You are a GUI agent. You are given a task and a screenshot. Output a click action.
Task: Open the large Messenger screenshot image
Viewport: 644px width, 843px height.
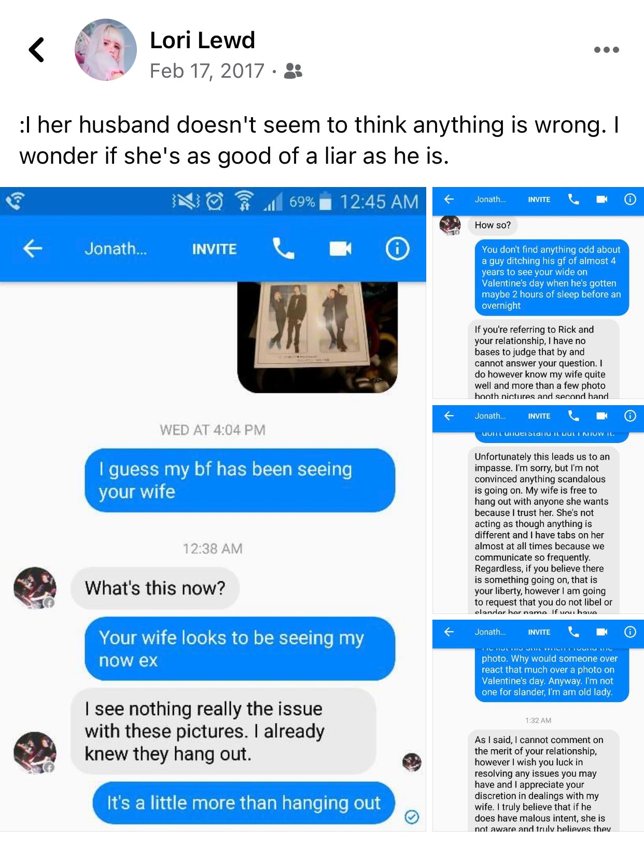coord(213,509)
